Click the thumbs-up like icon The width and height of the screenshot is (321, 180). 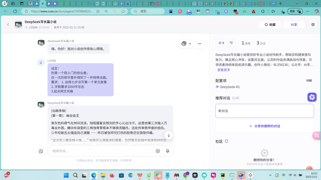click(x=220, y=43)
